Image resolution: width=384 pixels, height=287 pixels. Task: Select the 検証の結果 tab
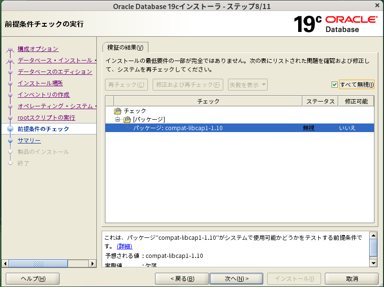pyautogui.click(x=125, y=48)
